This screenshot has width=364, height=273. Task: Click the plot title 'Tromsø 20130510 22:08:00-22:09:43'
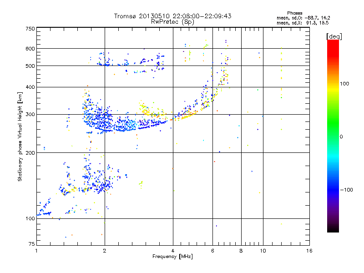pyautogui.click(x=172, y=16)
